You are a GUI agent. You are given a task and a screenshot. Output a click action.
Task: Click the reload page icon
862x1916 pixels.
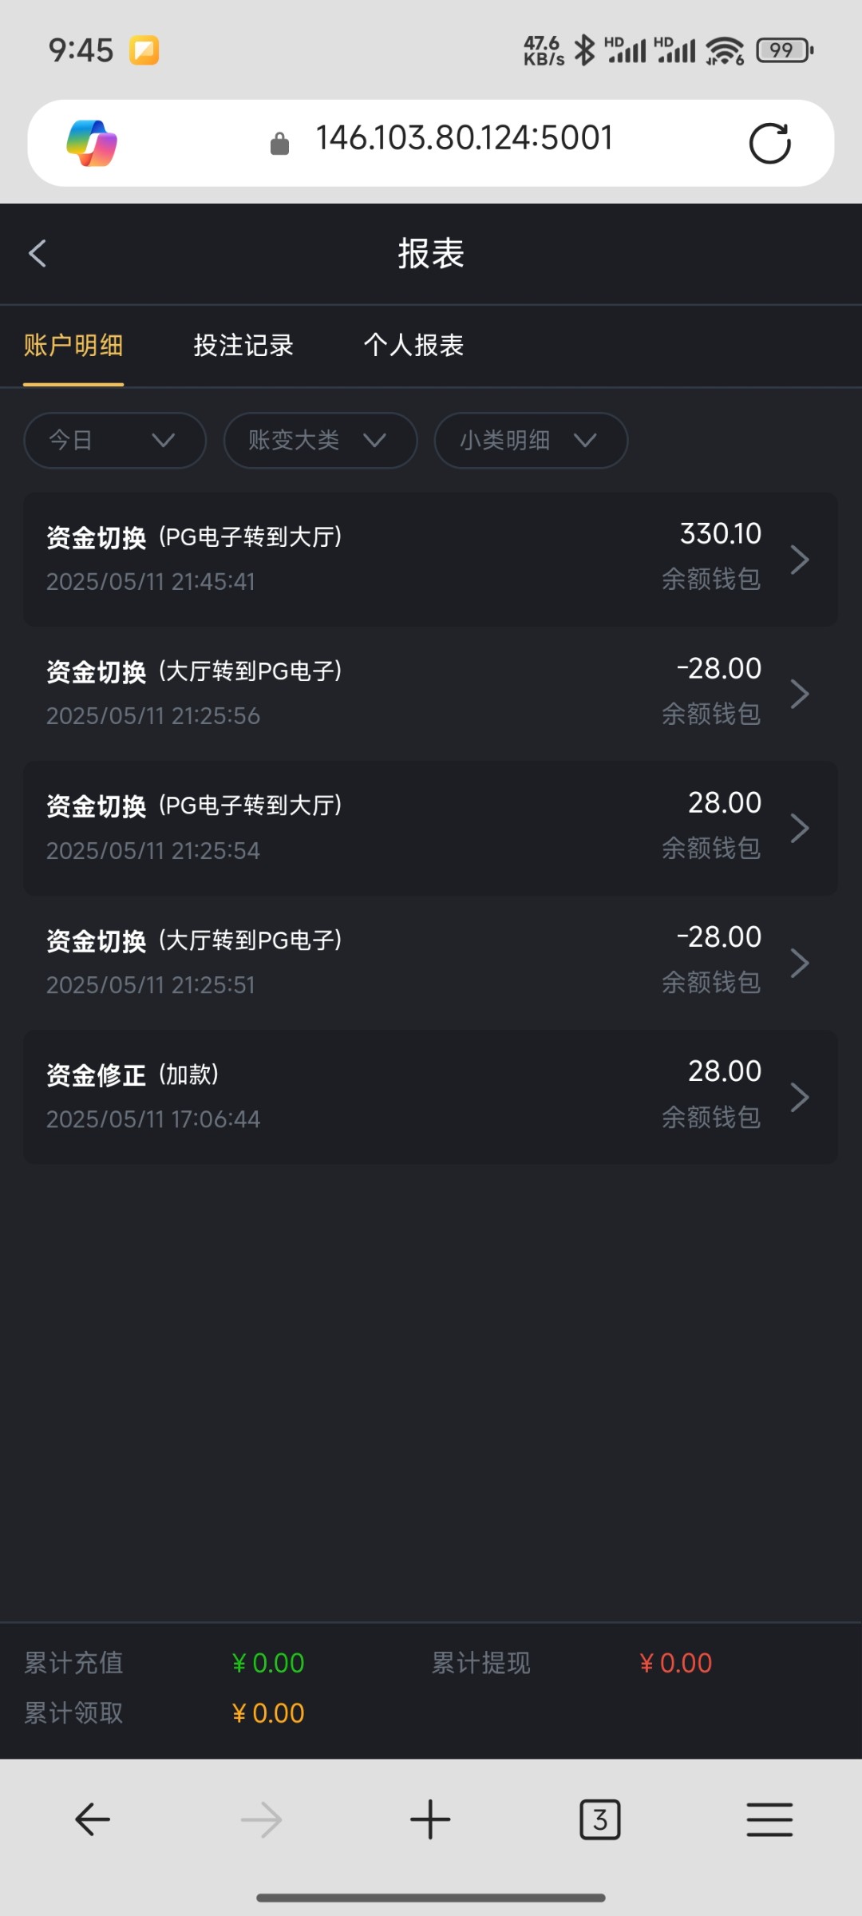point(769,144)
